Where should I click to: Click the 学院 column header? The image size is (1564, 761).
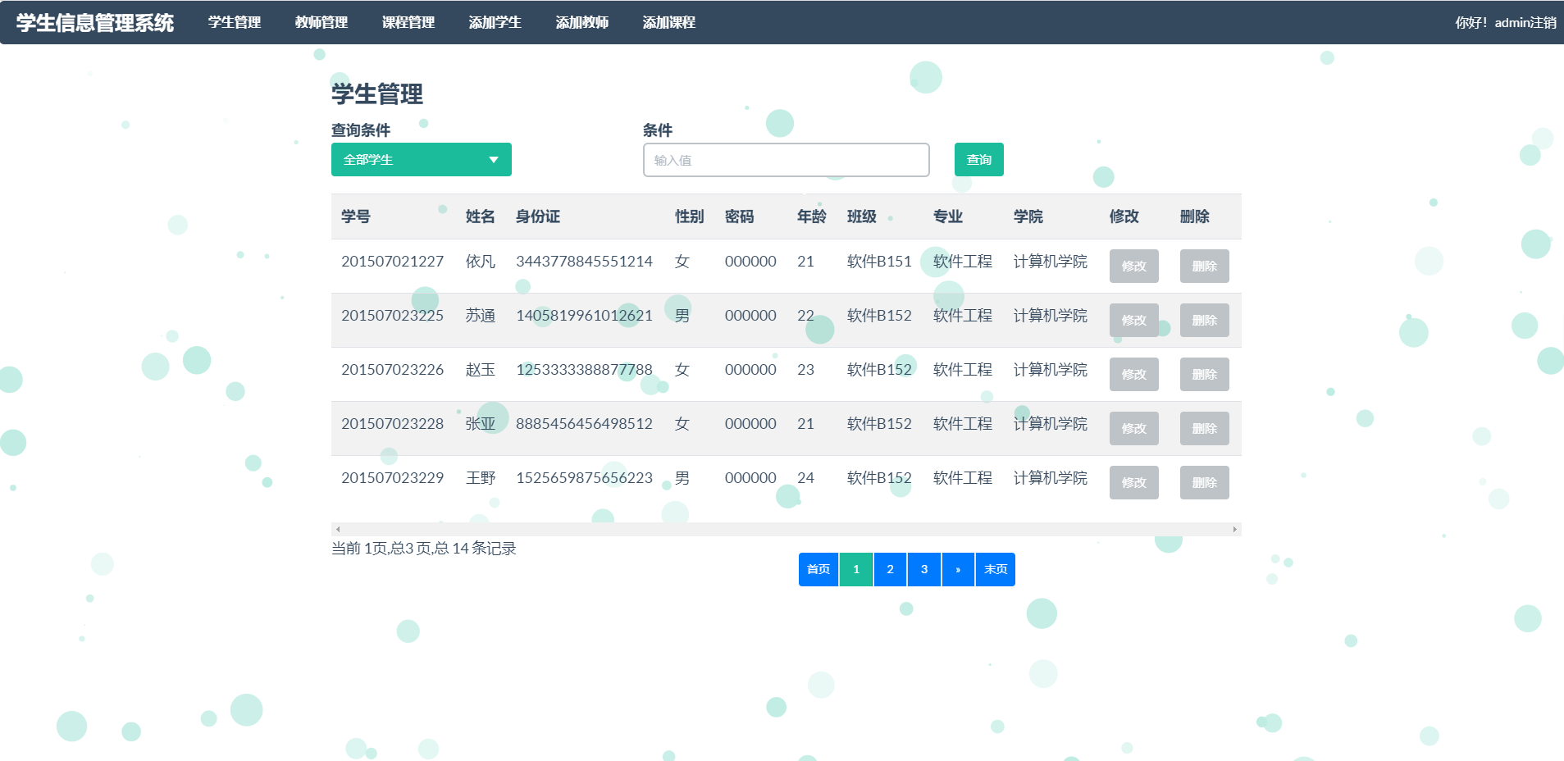click(x=1028, y=216)
